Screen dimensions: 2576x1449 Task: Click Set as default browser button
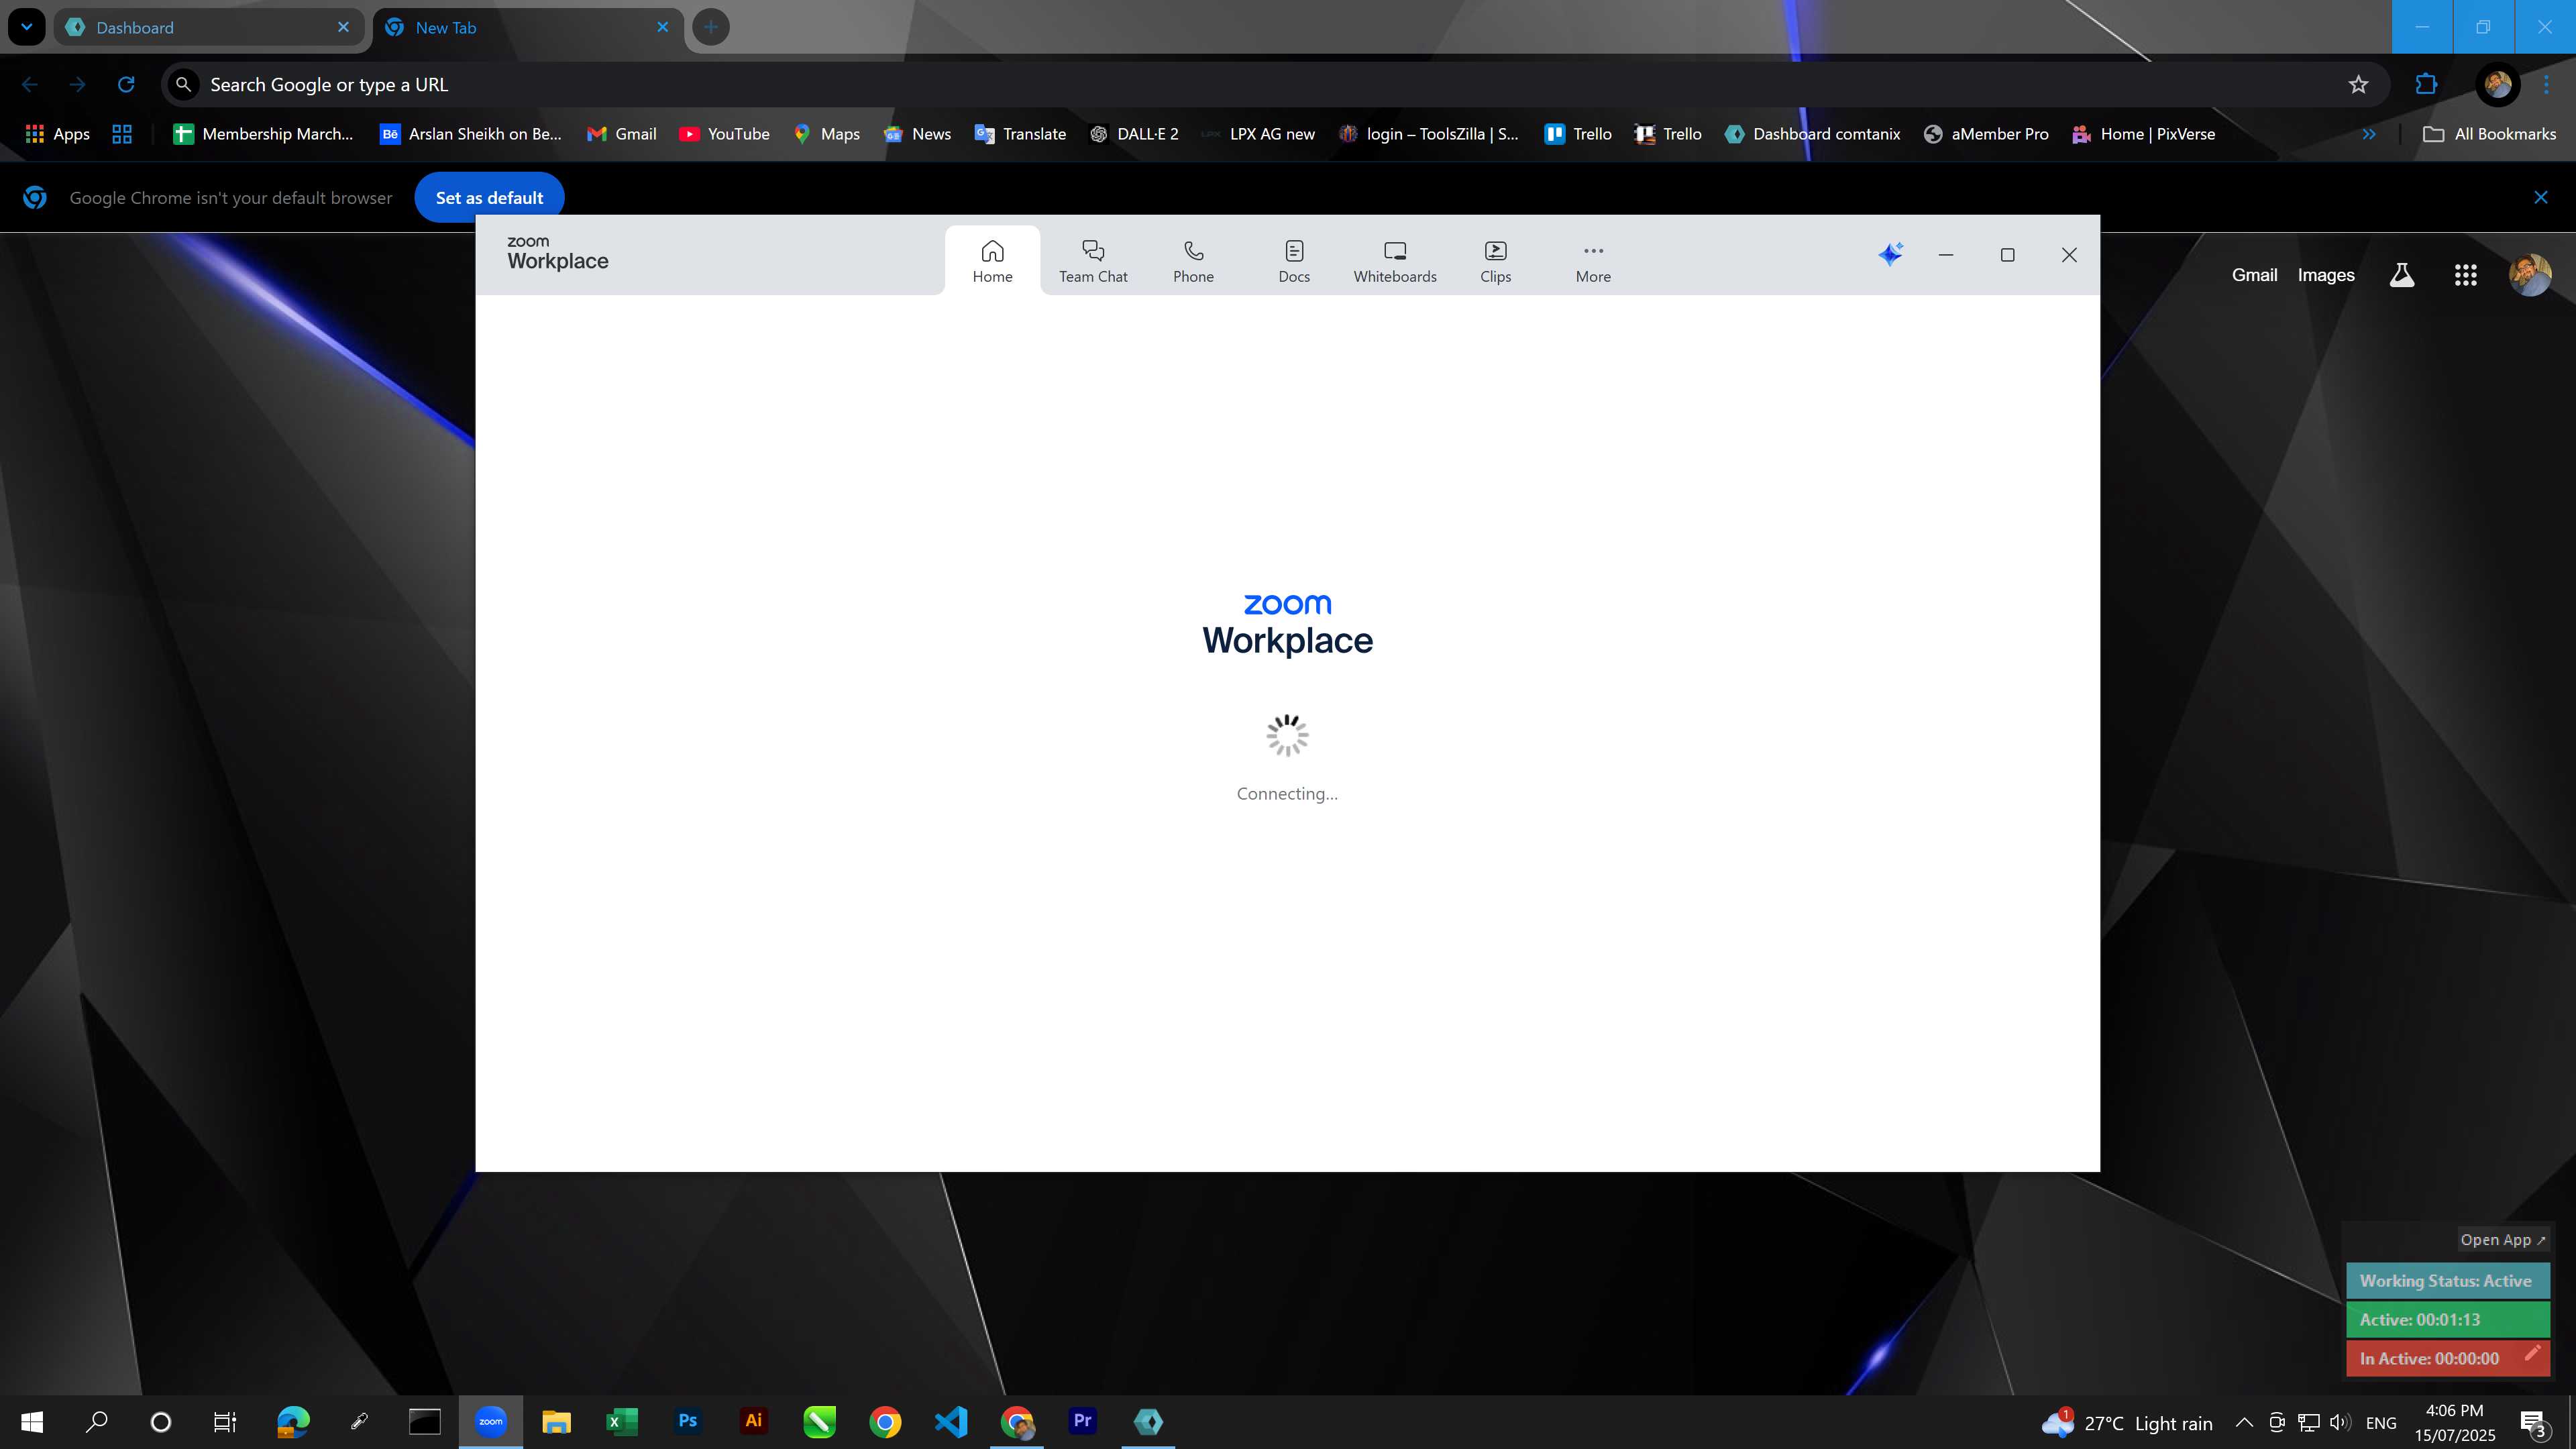489,197
